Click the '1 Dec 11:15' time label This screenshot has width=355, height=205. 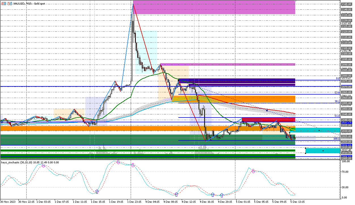coord(81,202)
